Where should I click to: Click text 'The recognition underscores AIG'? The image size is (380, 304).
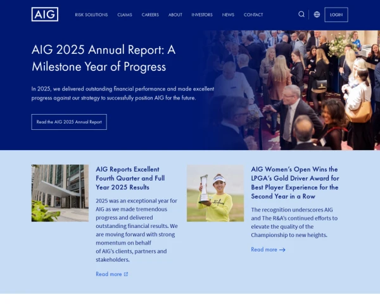pyautogui.click(x=292, y=210)
